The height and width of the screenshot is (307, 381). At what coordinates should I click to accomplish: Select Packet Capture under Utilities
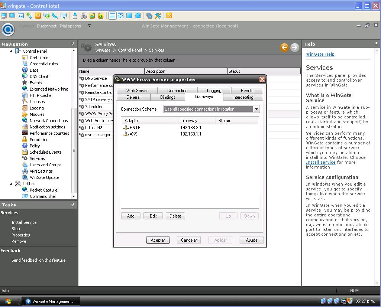click(x=43, y=190)
